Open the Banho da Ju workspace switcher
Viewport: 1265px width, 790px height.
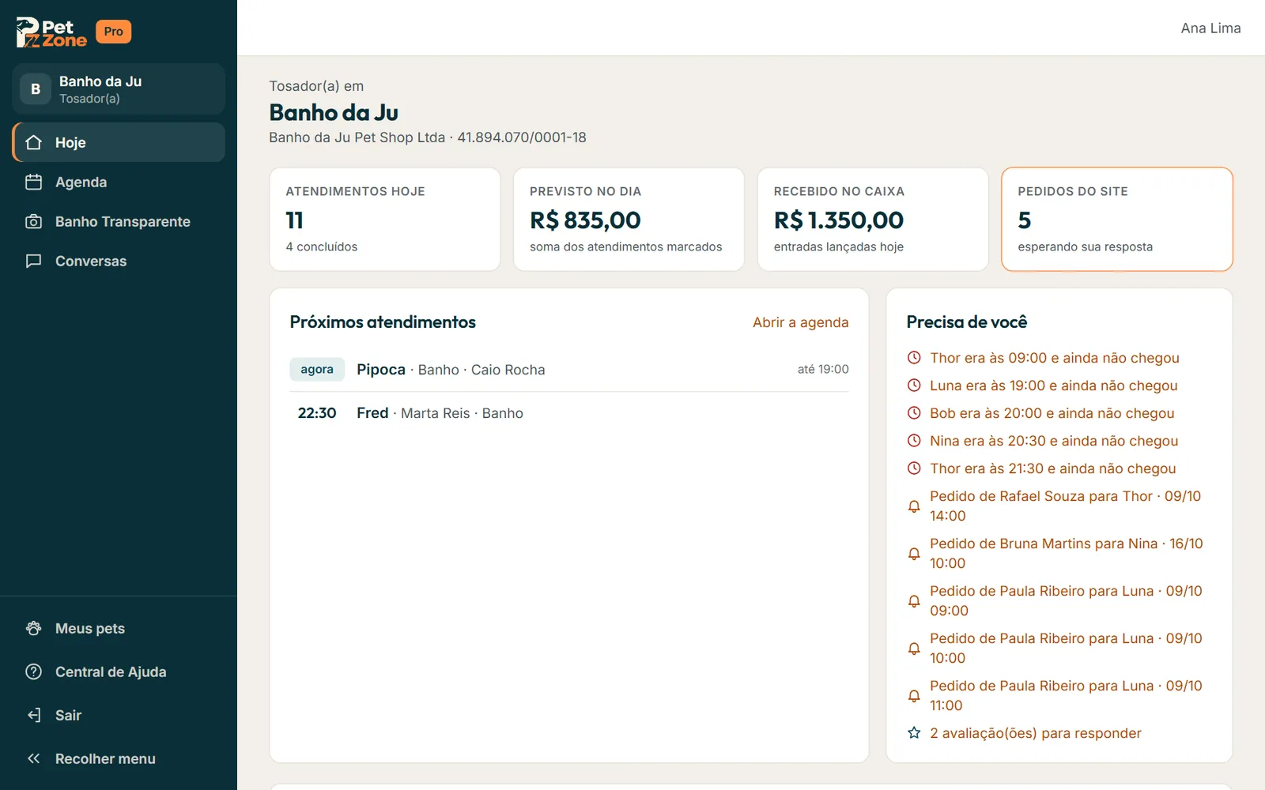[119, 89]
